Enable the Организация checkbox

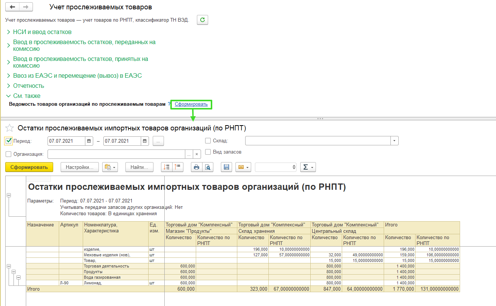click(9, 154)
